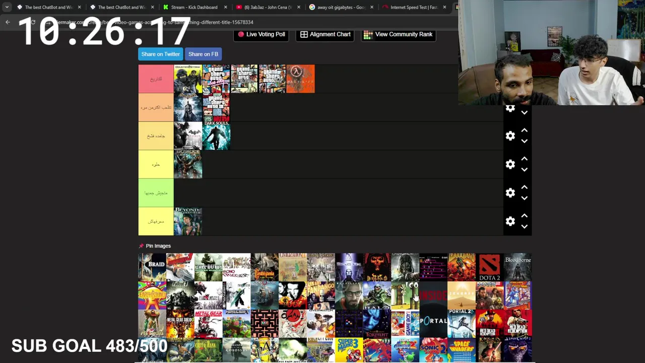
Task: Switch to the Internet Speed Test tab
Action: point(413,7)
